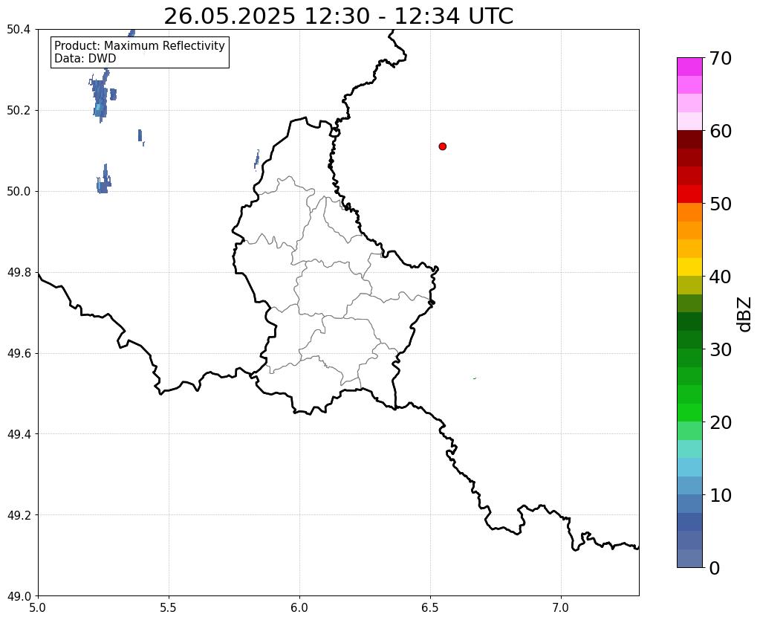
Task: Click the latitude tick label 49.2
Action: pos(19,515)
